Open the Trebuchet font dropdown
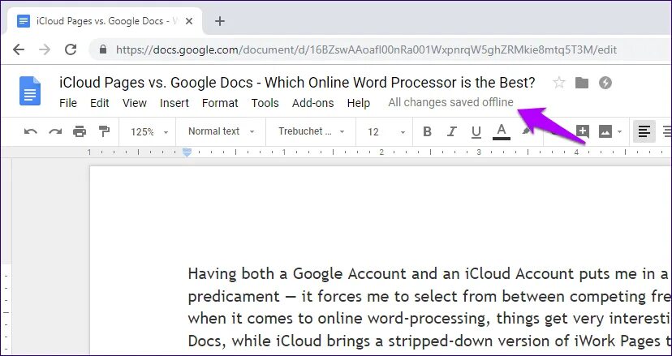The image size is (672, 356). tap(311, 131)
